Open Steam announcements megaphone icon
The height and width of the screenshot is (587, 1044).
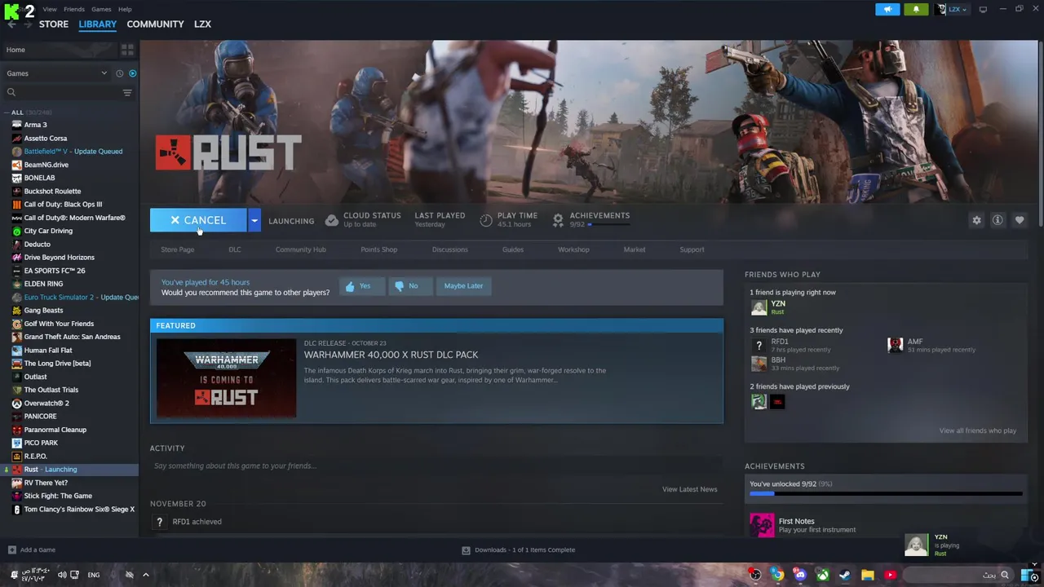pos(887,10)
